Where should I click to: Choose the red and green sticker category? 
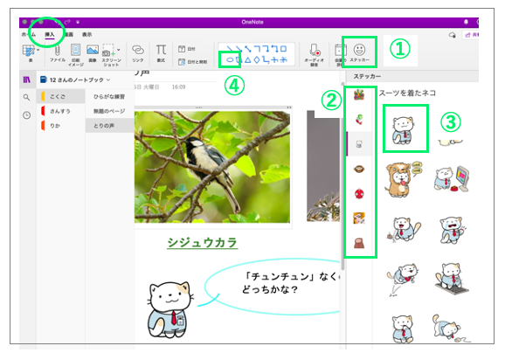tap(359, 119)
